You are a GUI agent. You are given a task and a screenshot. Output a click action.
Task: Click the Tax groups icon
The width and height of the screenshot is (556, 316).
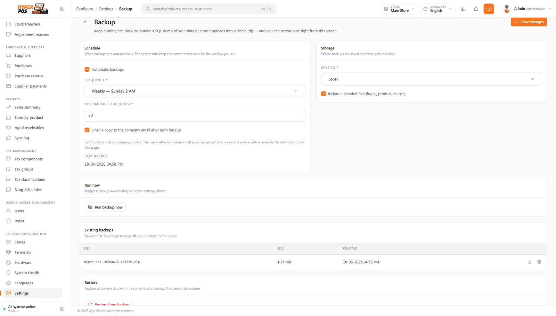[8, 169]
